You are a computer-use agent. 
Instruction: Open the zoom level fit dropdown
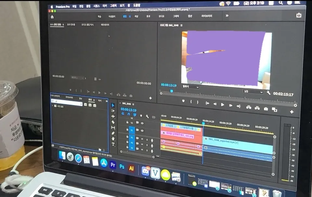190,87
